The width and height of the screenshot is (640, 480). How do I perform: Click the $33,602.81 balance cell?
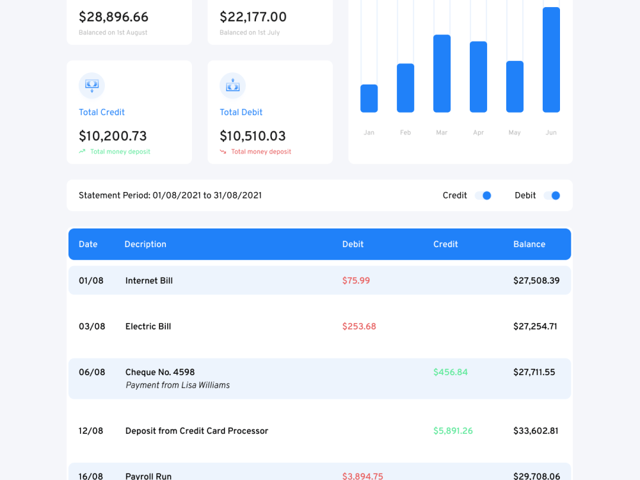(536, 431)
